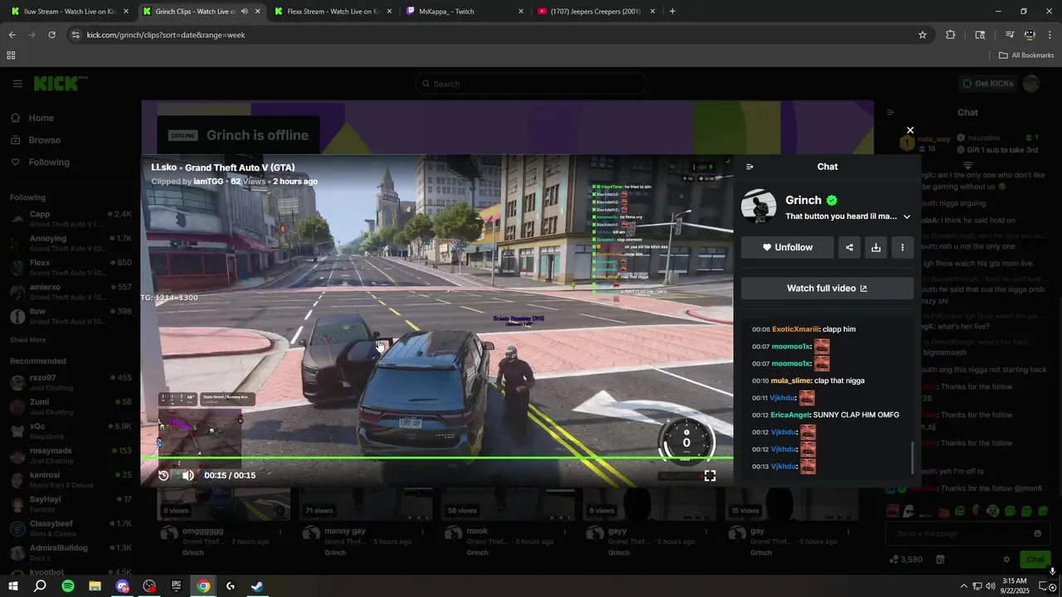
Task: Switch to Jeepers Creepers YouTube tab
Action: pos(594,12)
